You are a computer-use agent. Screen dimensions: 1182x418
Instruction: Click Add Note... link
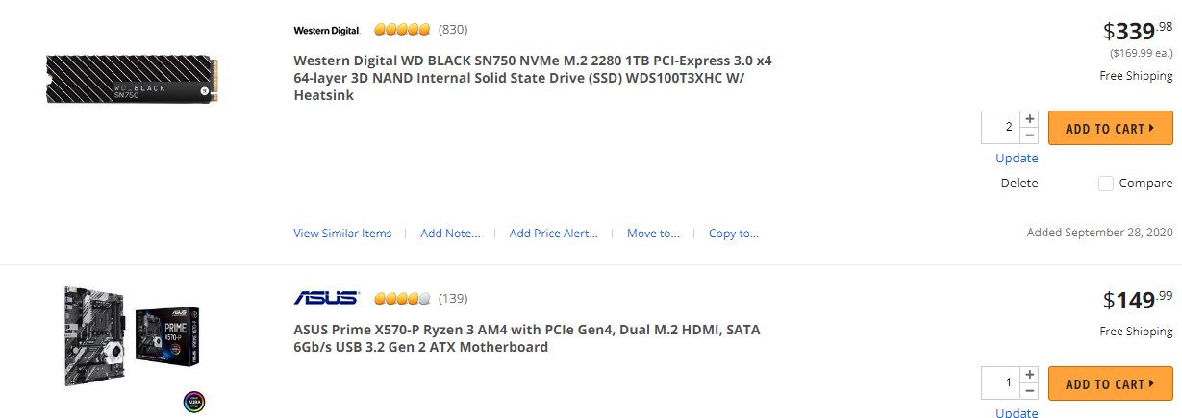coord(450,234)
